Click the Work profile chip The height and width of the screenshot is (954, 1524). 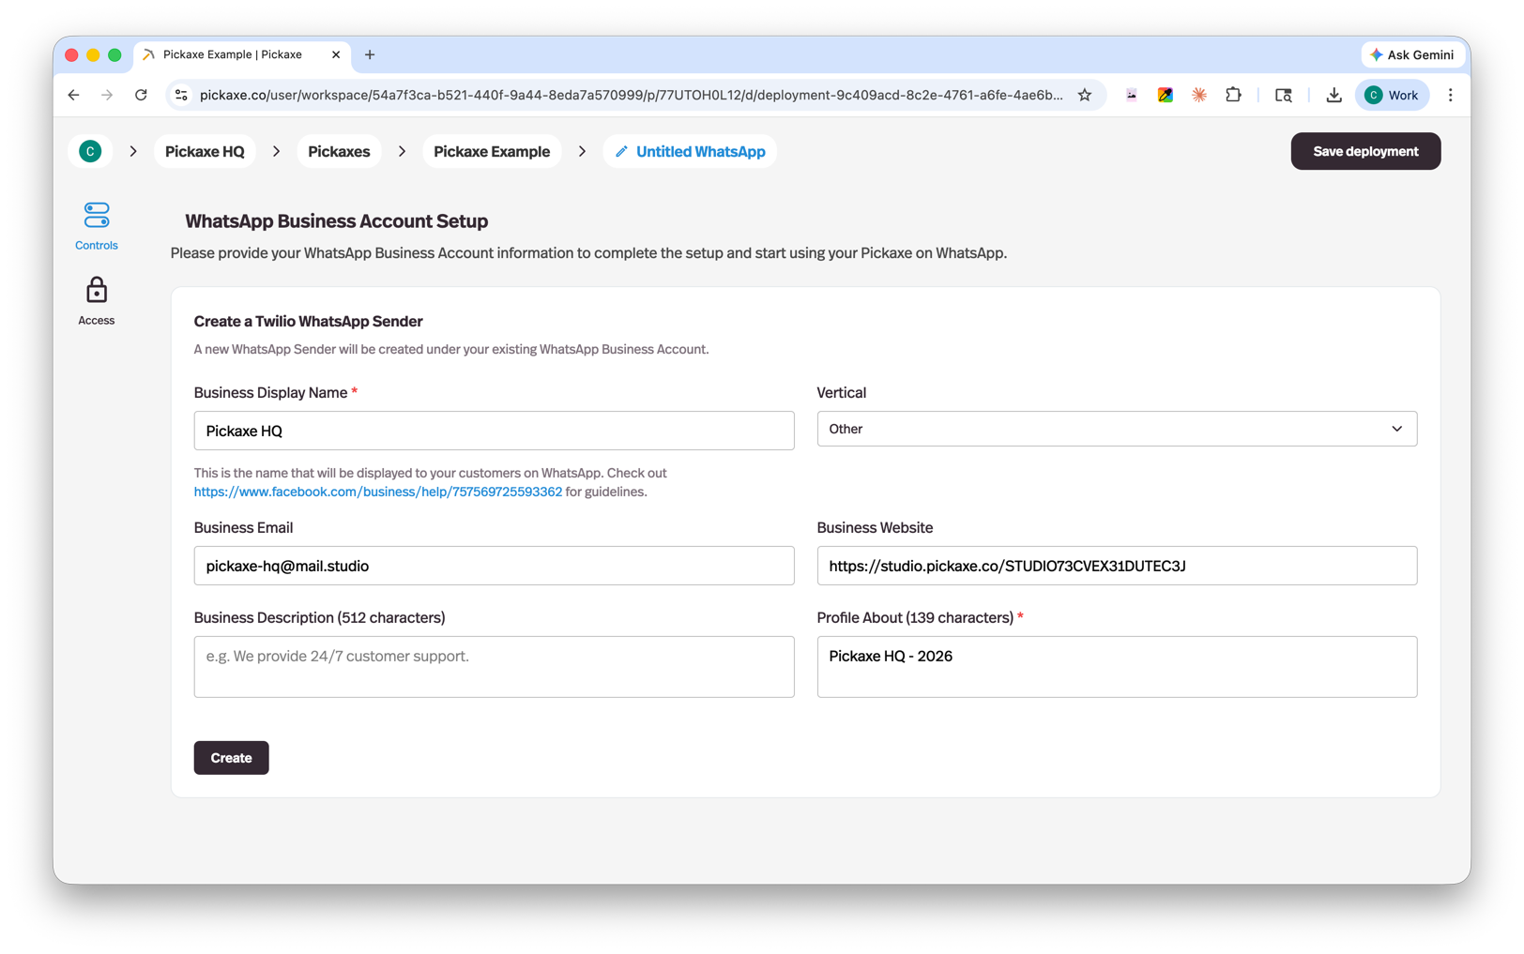[x=1392, y=95]
